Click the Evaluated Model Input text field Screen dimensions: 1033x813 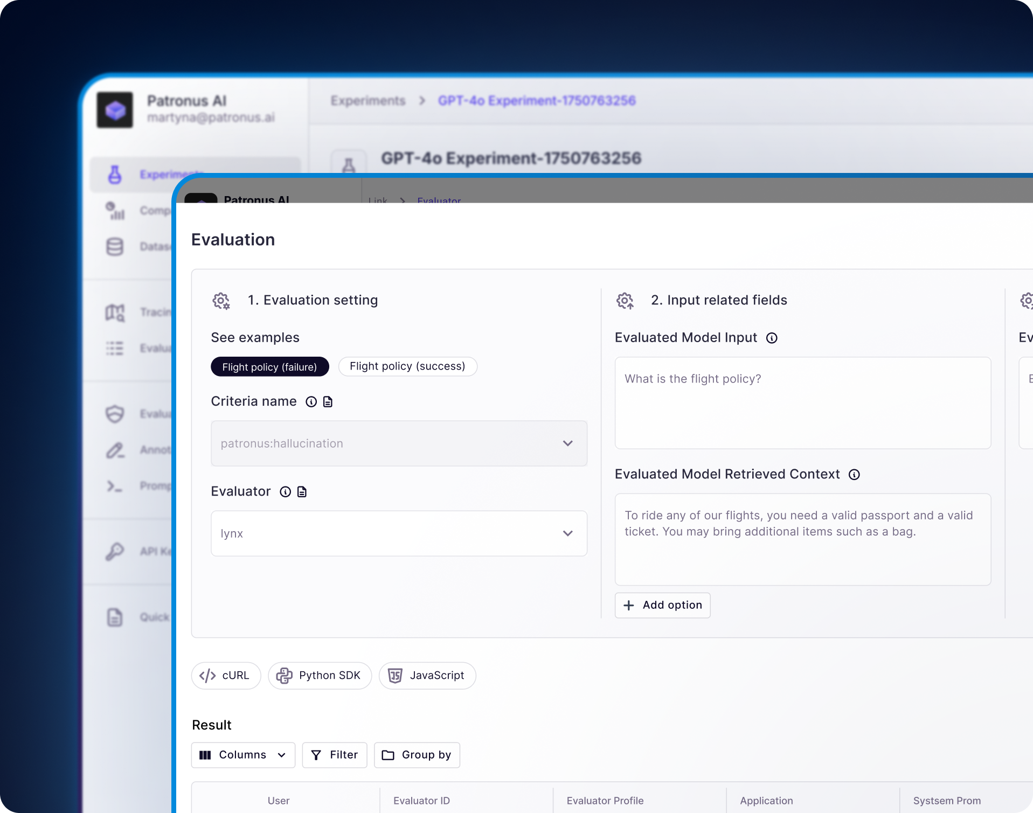[803, 402]
